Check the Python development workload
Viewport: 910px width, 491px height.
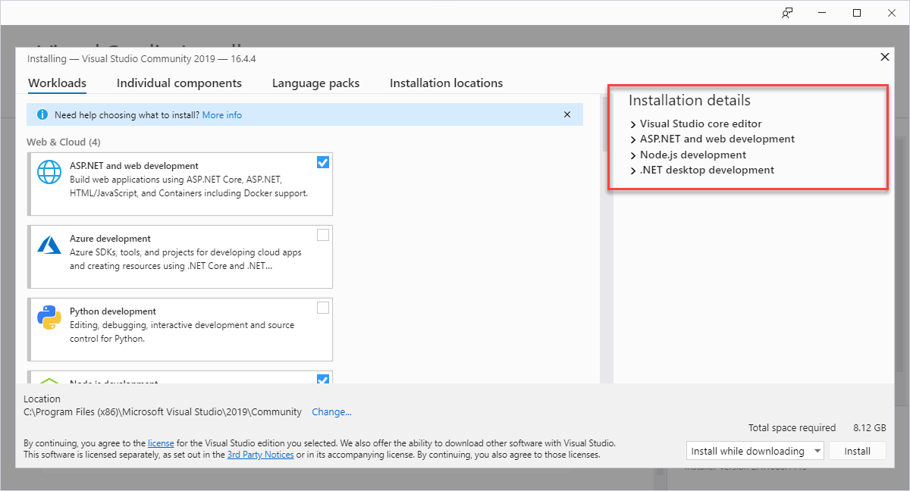(323, 308)
